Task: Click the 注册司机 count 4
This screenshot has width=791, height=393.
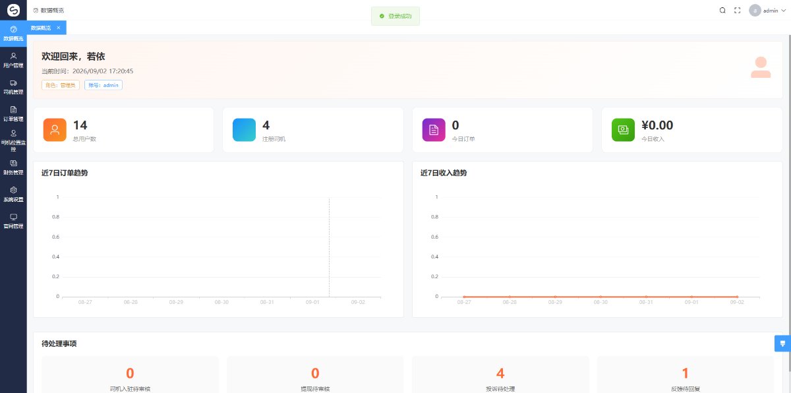Action: coord(266,125)
